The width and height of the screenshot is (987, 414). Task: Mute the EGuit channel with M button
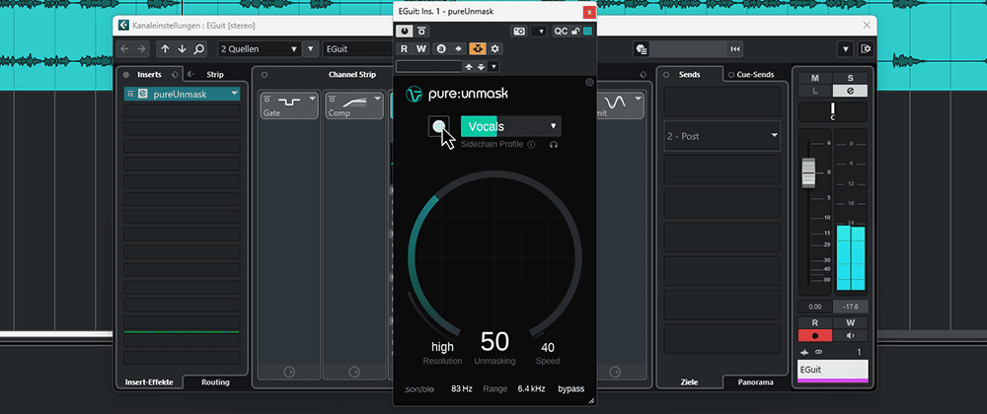(815, 78)
